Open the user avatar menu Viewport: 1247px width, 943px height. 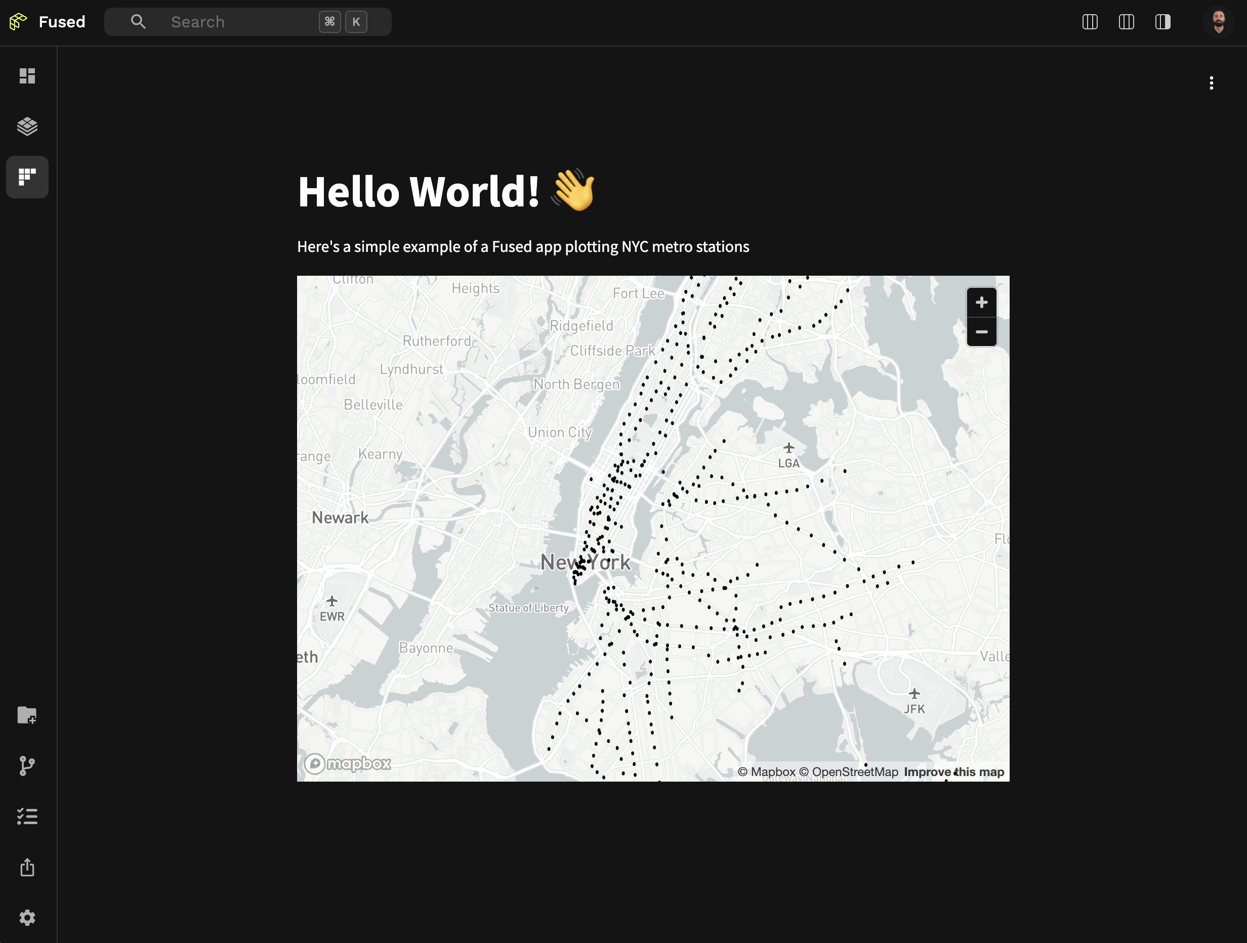pos(1218,21)
